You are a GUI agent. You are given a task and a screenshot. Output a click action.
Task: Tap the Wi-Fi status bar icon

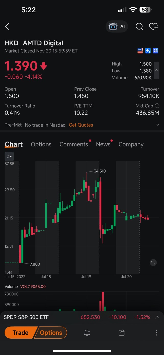[133, 10]
